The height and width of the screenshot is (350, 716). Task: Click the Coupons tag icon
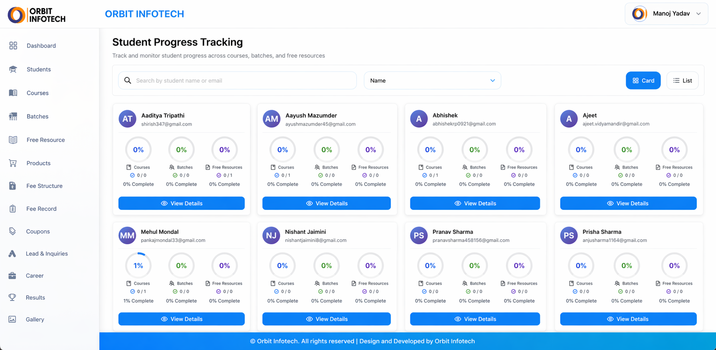coord(12,231)
